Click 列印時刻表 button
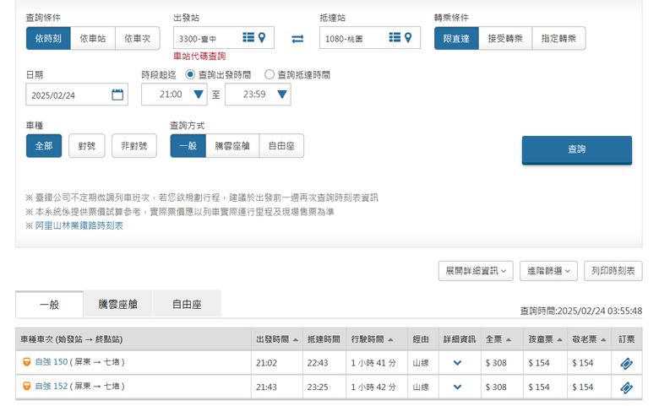659x406 pixels. pyautogui.click(x=613, y=271)
